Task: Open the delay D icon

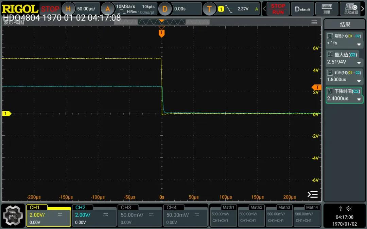Action: coord(164,9)
